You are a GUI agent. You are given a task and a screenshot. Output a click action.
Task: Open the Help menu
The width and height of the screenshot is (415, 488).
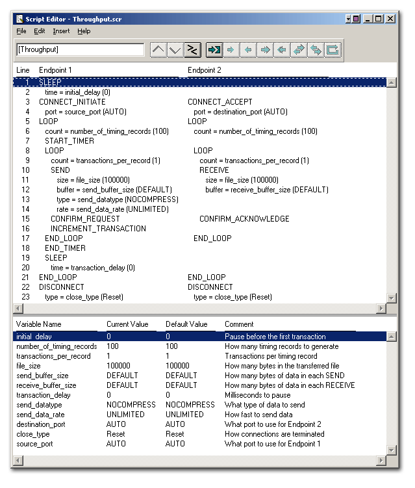(84, 31)
